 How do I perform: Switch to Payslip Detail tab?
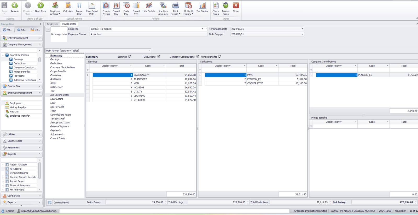coord(69,24)
